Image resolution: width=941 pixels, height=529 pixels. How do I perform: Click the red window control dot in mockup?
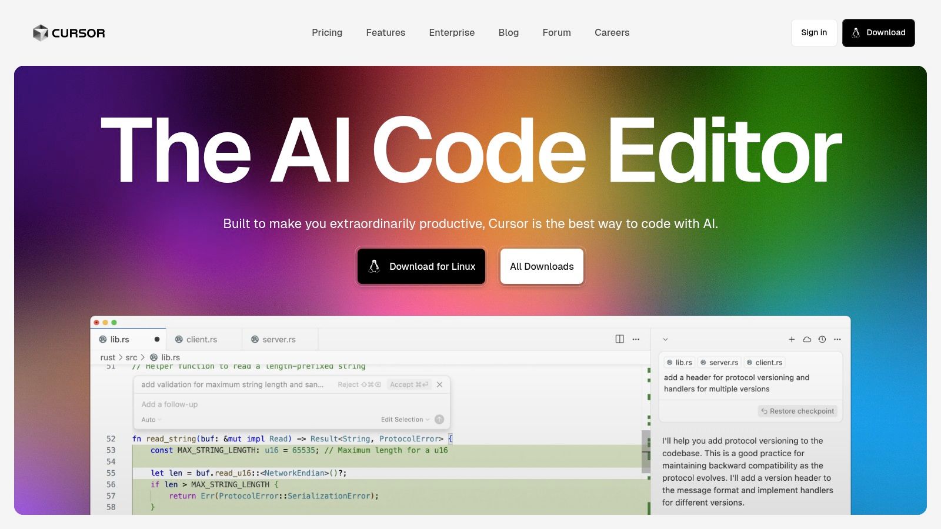pos(96,322)
